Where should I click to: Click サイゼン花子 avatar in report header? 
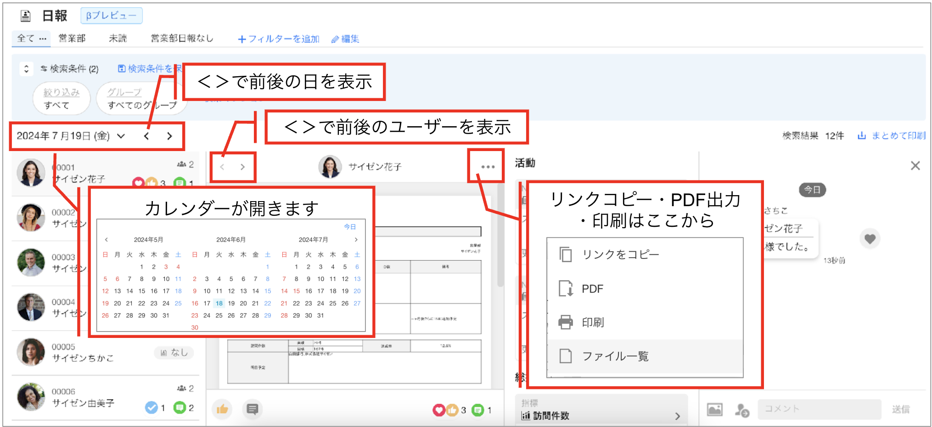[330, 167]
